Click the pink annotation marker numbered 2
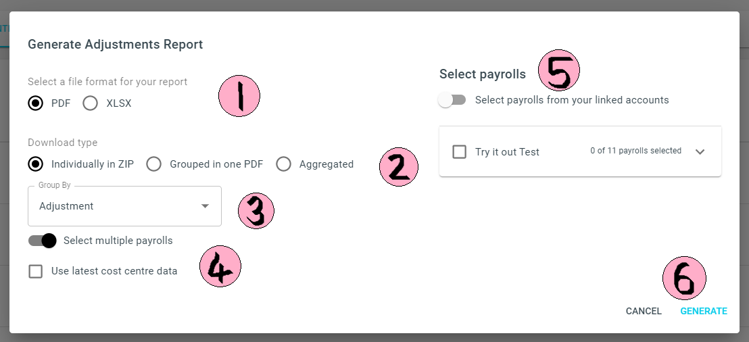This screenshot has width=749, height=342. (x=399, y=166)
